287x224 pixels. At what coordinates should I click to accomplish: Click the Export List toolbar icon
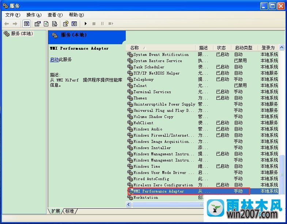coord(54,24)
